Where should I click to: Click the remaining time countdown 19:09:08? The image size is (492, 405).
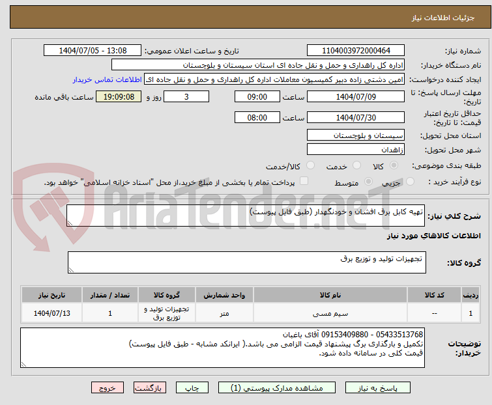pos(119,96)
